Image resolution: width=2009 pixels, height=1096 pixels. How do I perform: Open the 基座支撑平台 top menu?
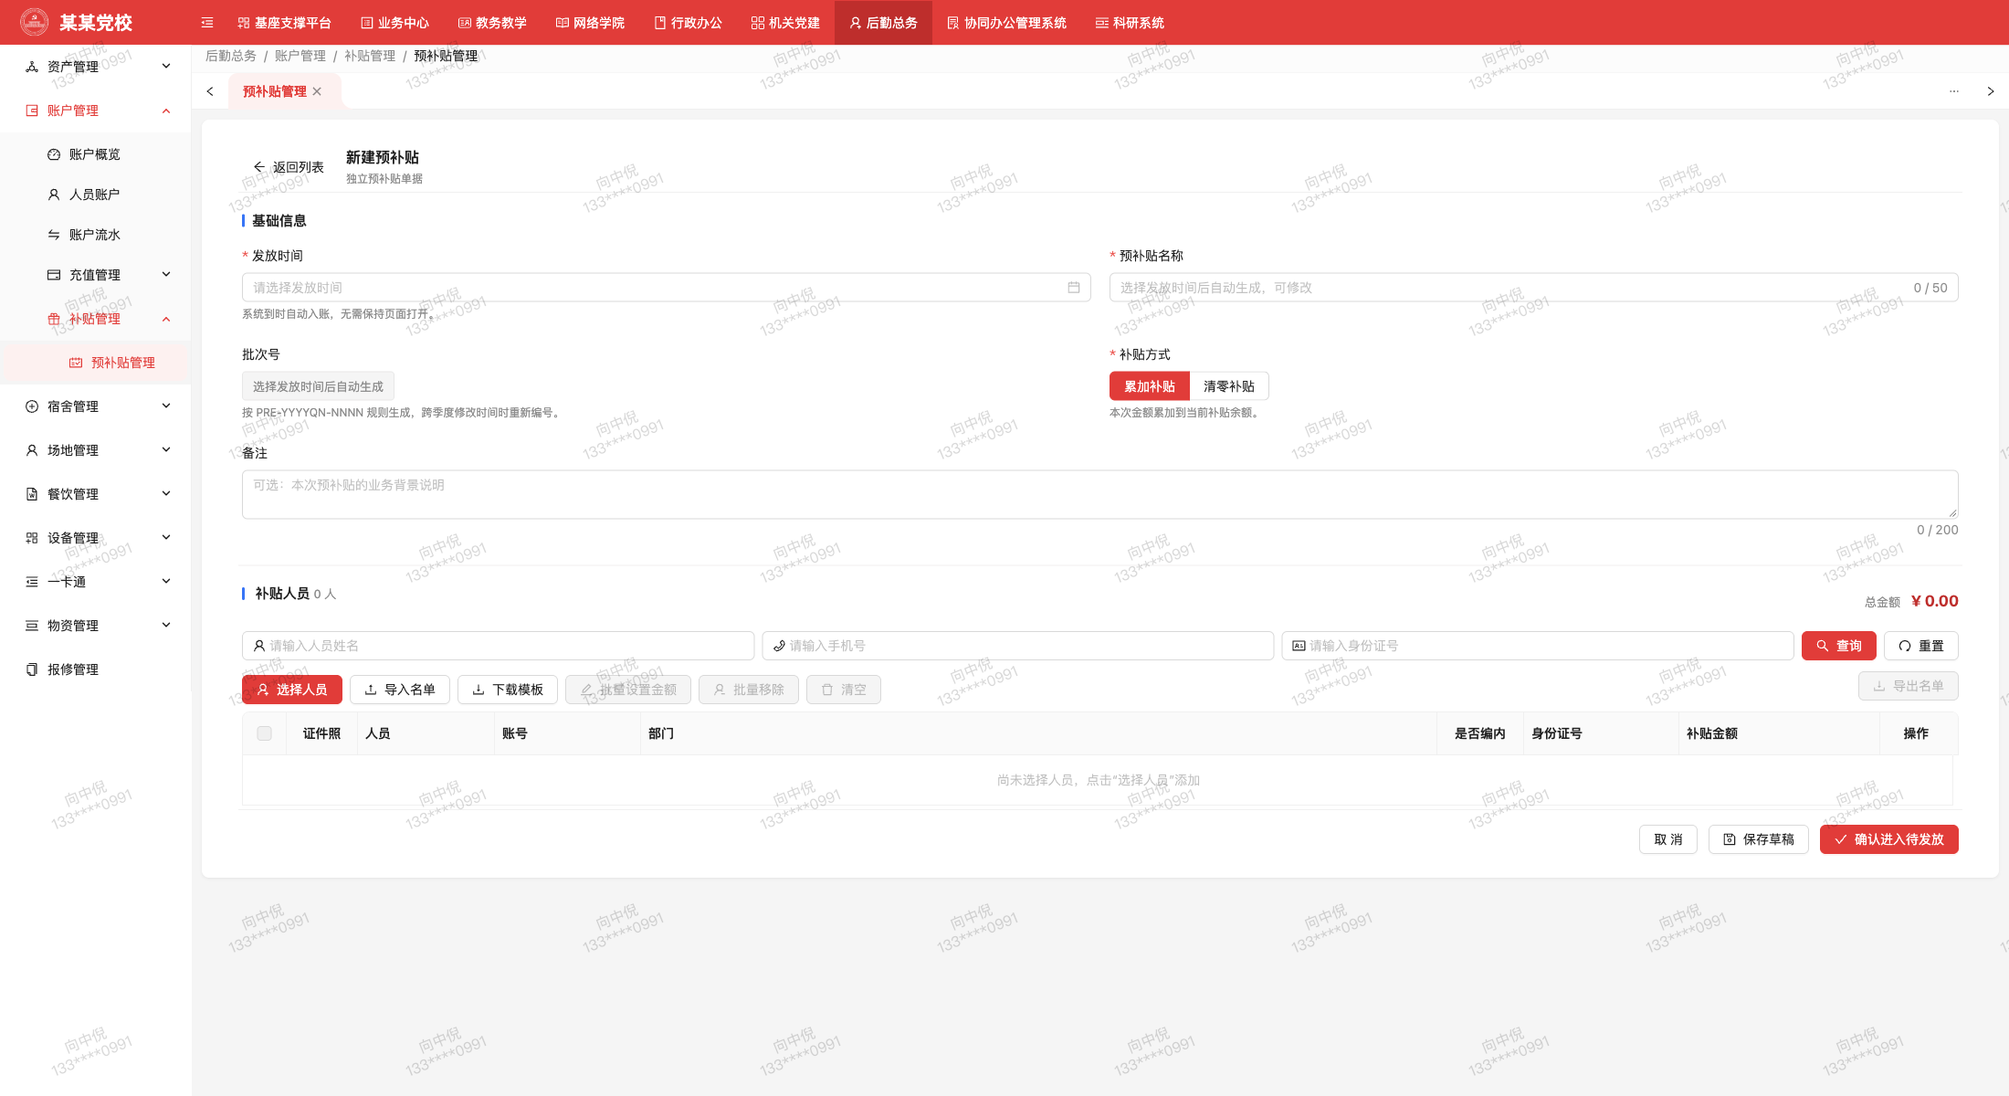[x=284, y=23]
